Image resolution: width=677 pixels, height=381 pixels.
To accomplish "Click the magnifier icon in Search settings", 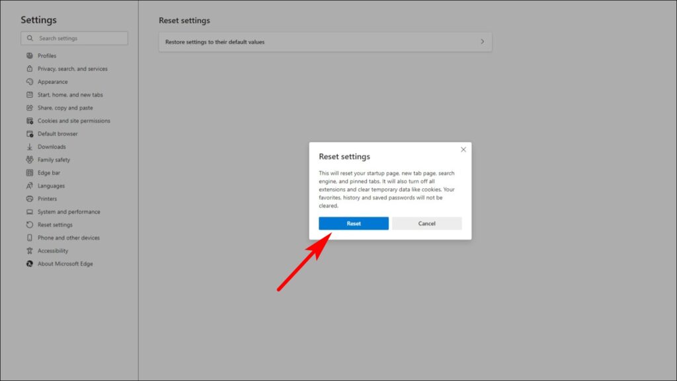I will [30, 38].
